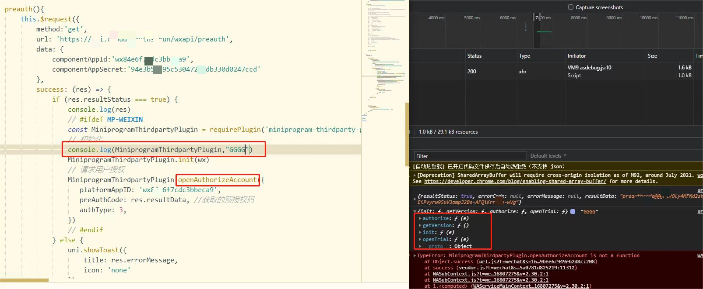
Task: Click the this.$request({ code line
Action: tap(50, 19)
